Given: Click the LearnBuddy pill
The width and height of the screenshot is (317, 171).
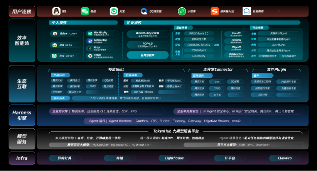Looking at the screenshot, I should point(278,45).
